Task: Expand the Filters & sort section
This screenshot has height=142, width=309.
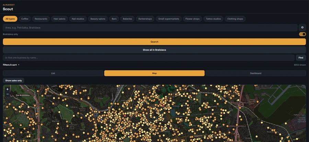Action: pyautogui.click(x=11, y=65)
